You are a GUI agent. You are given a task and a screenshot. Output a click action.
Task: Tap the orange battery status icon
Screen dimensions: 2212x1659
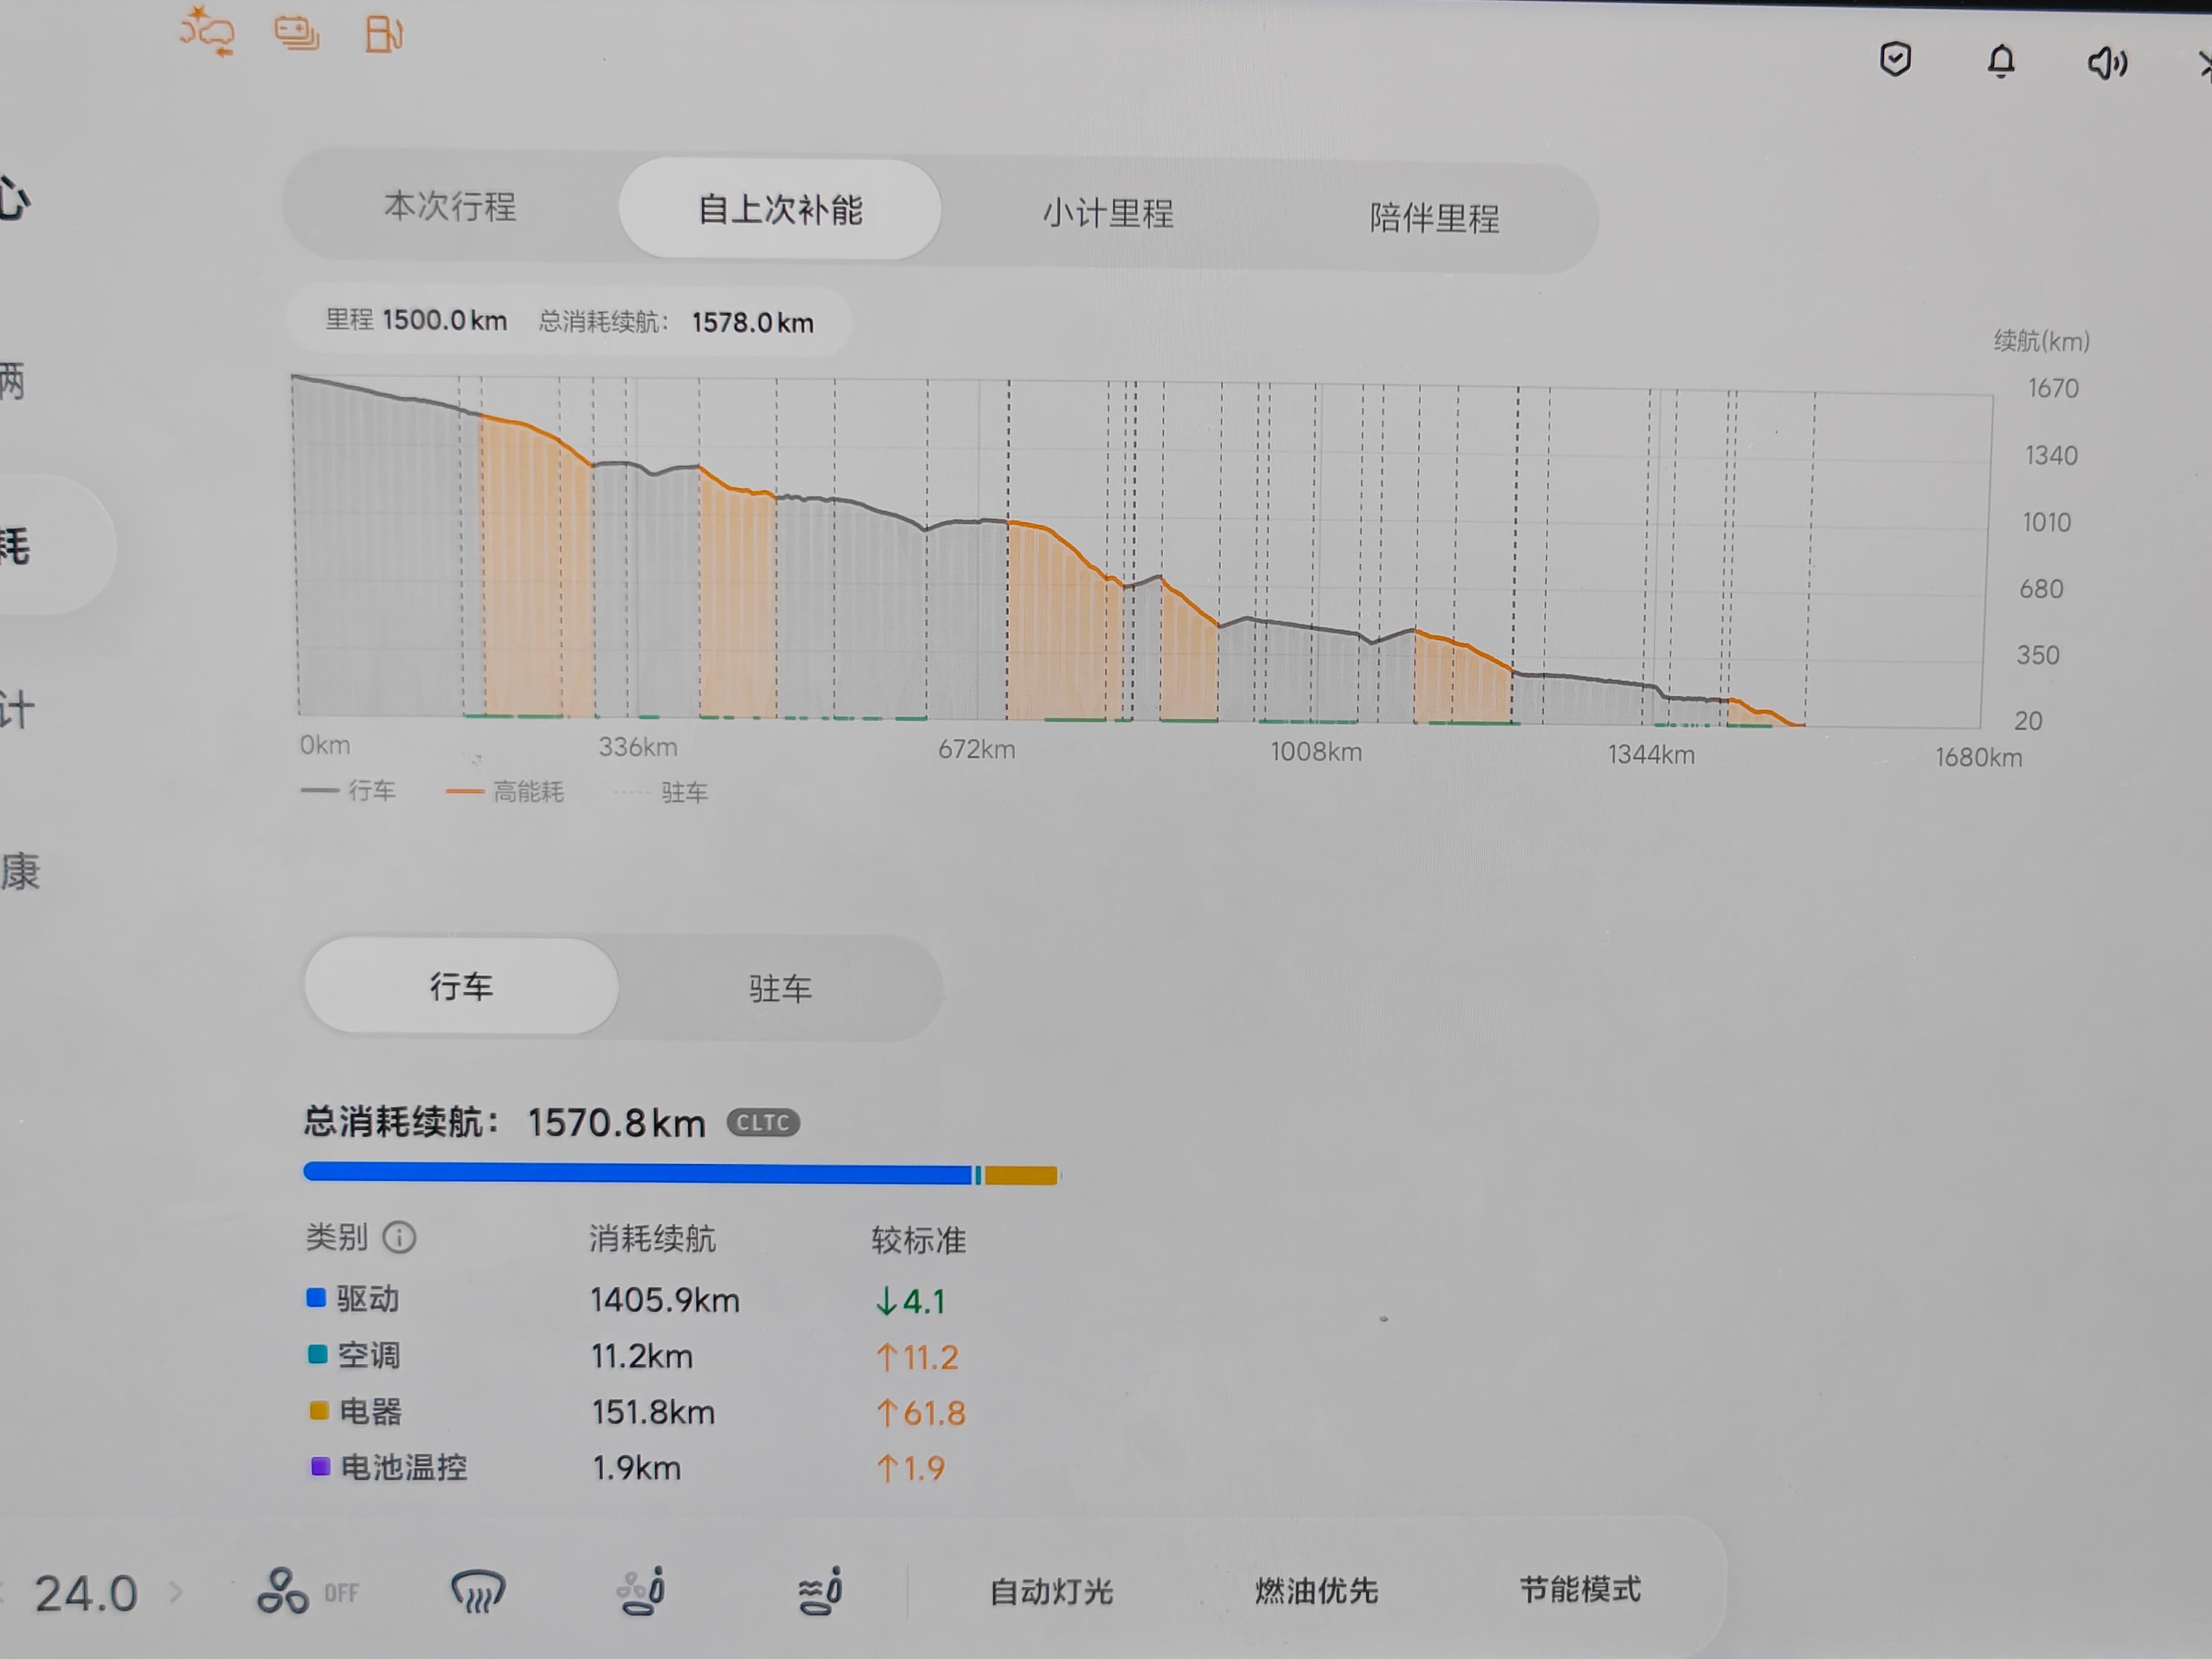(297, 33)
